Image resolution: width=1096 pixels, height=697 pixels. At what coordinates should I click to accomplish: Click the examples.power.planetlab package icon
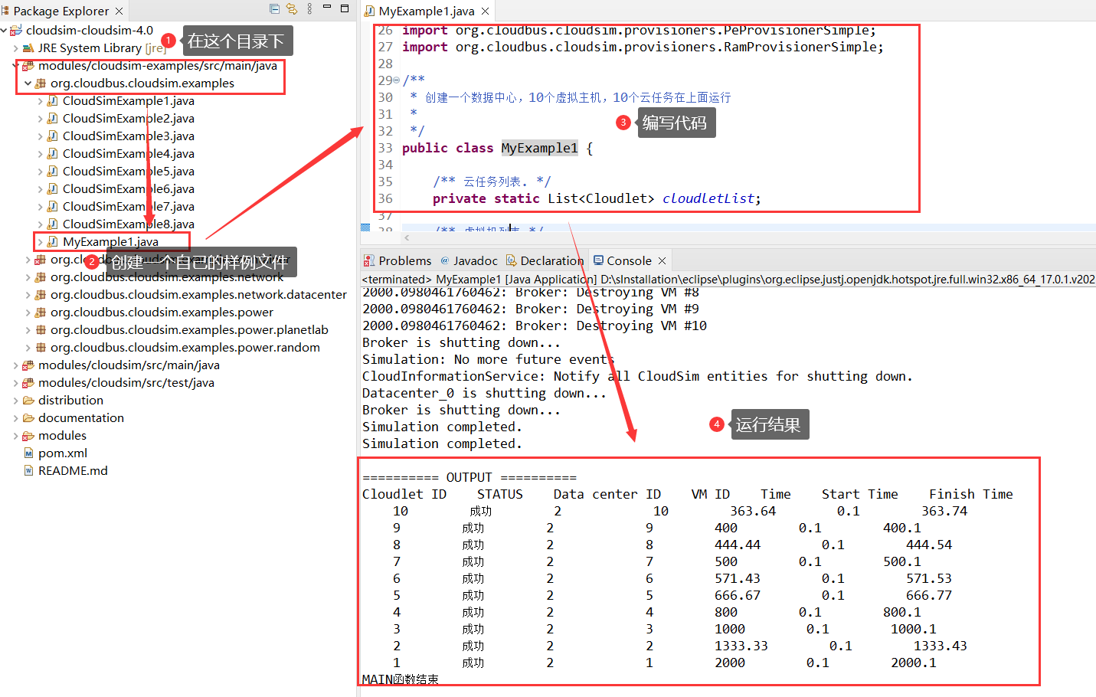(41, 330)
